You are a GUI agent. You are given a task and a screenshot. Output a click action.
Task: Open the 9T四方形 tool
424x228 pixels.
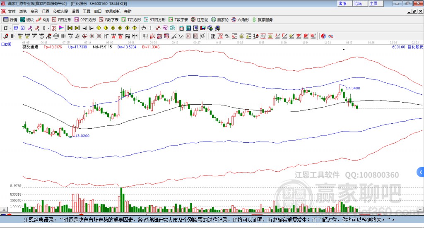coord(155,20)
